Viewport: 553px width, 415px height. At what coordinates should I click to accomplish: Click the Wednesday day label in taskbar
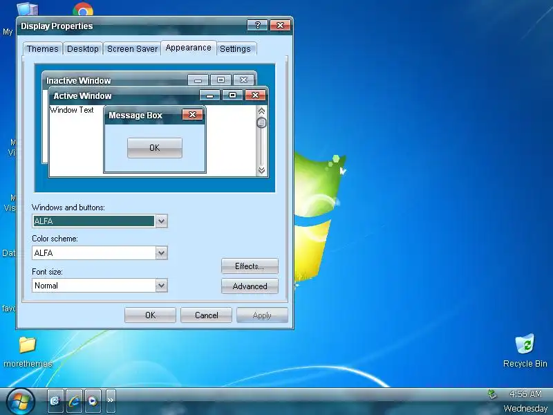pyautogui.click(x=525, y=408)
